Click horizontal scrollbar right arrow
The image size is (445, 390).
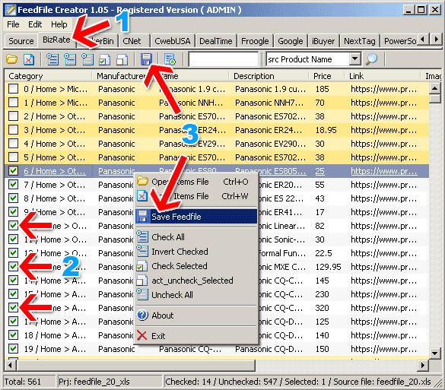click(423, 365)
